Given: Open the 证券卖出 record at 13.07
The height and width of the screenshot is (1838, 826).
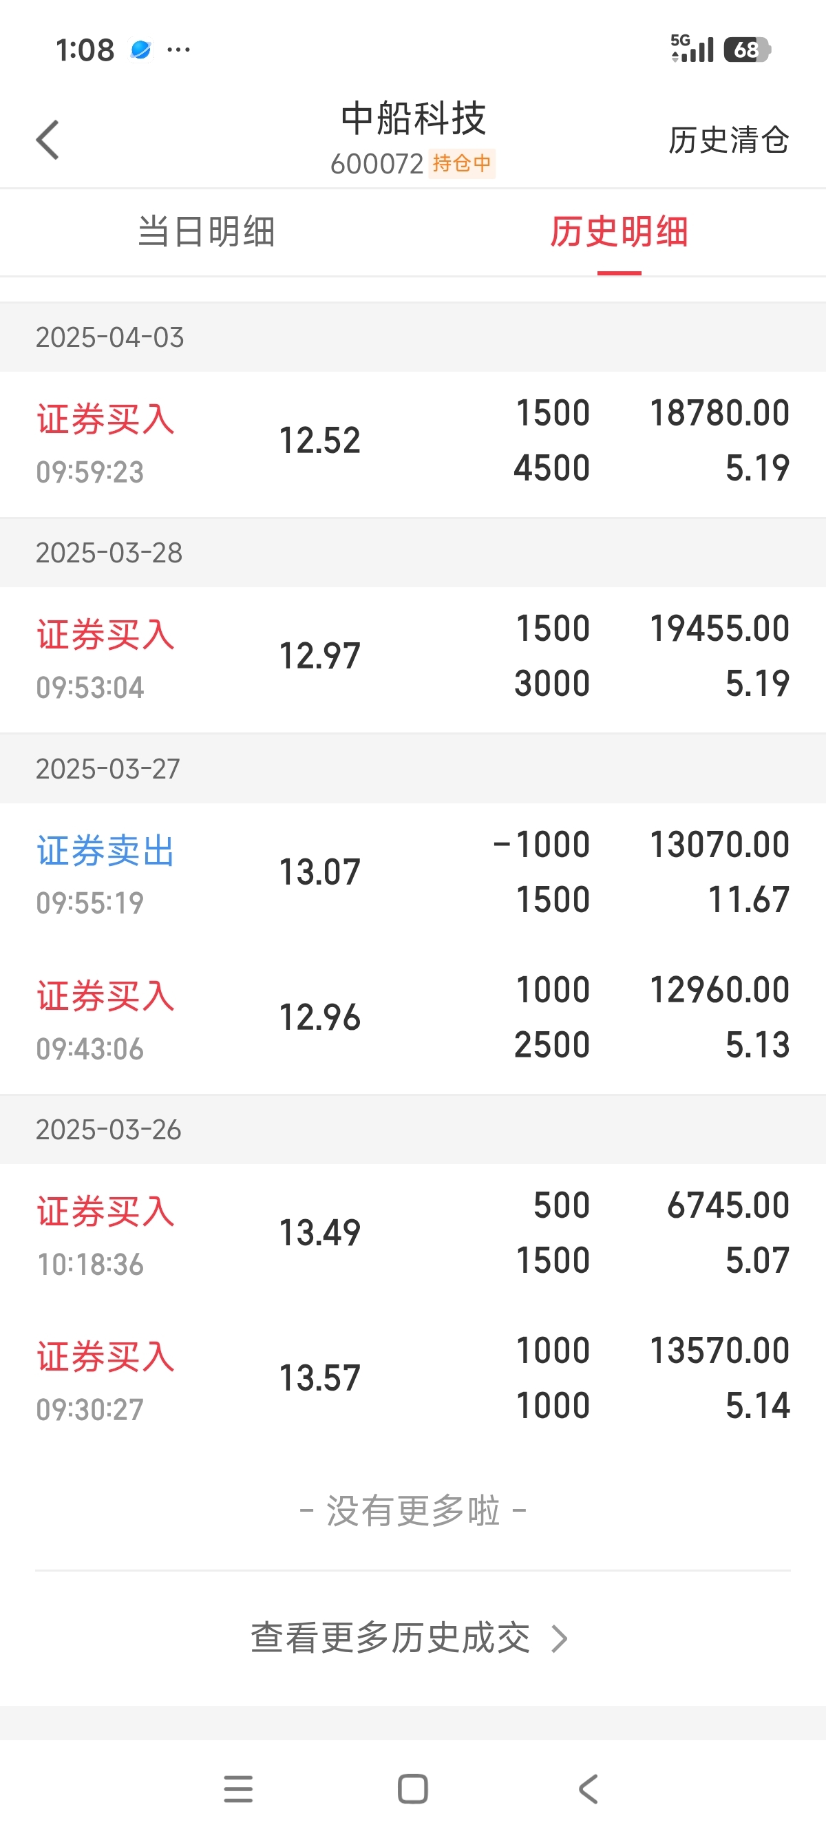Looking at the screenshot, I should 413,876.
